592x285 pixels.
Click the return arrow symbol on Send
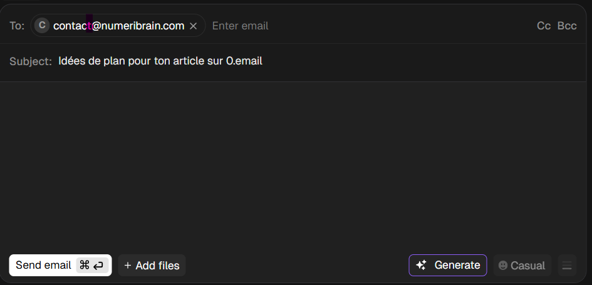pyautogui.click(x=98, y=266)
